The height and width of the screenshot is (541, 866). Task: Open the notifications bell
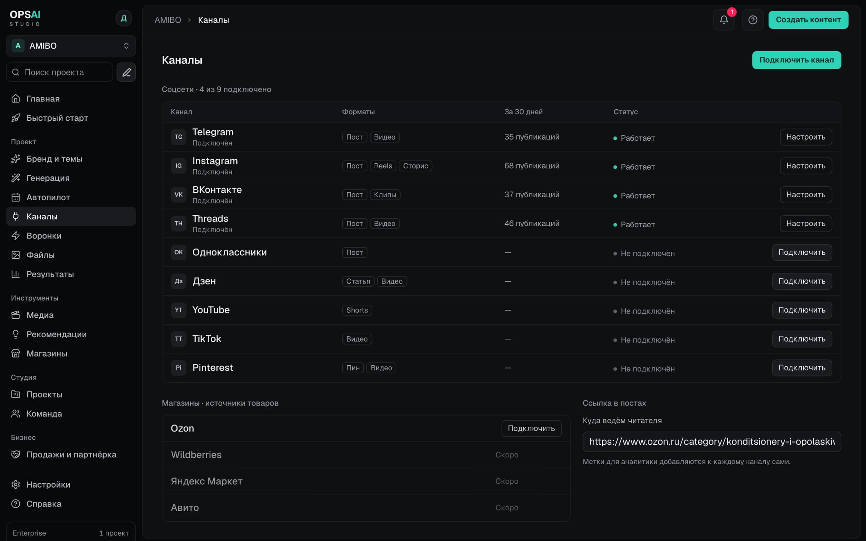[x=724, y=20]
